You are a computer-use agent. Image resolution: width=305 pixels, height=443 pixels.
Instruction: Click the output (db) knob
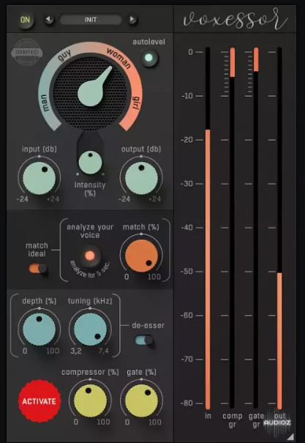click(141, 178)
